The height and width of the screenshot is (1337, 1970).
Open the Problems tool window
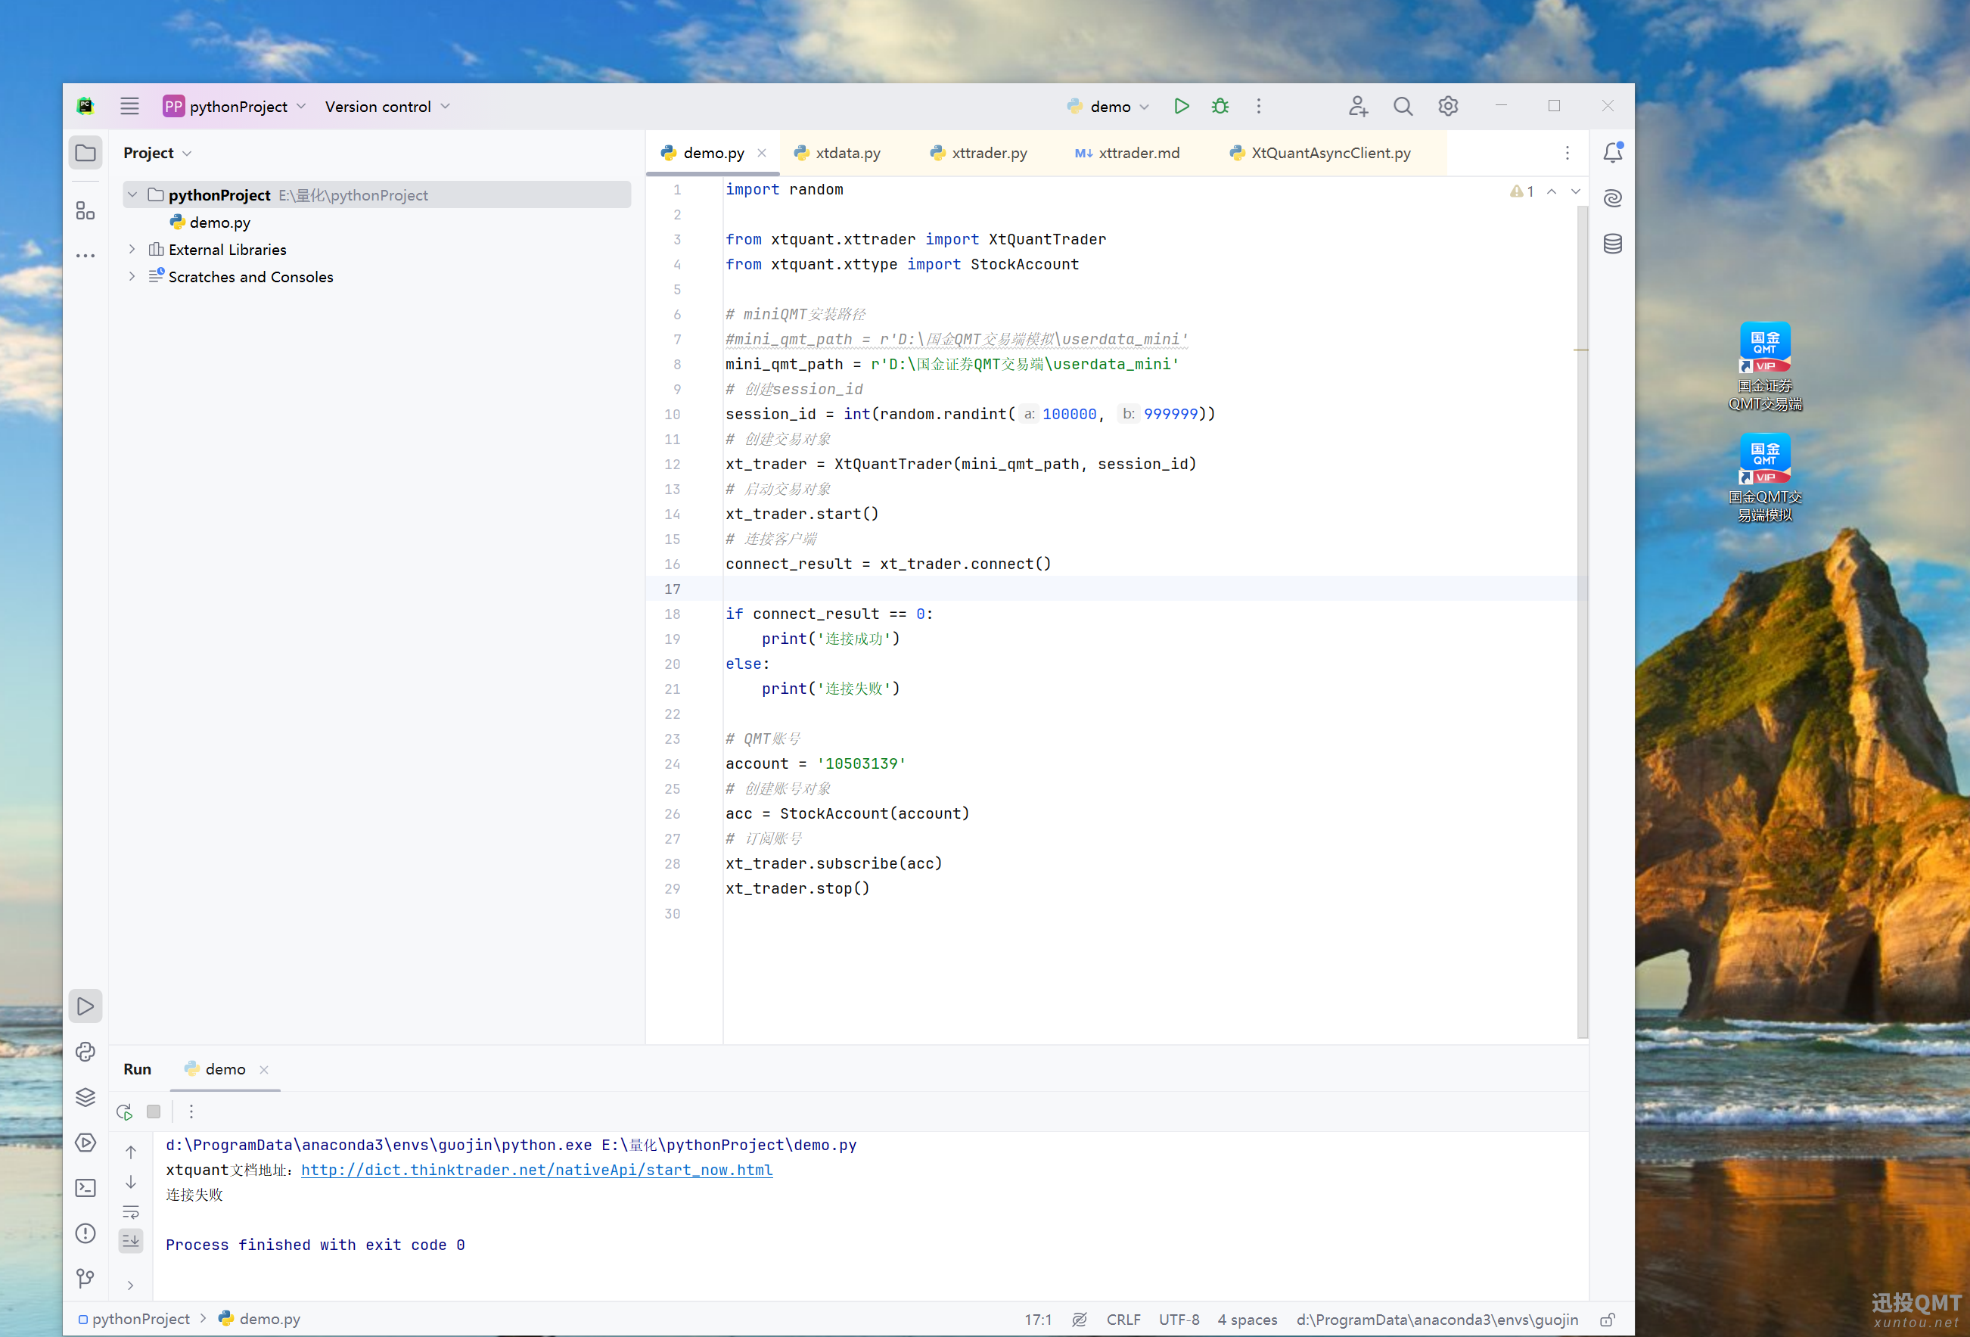coord(85,1233)
